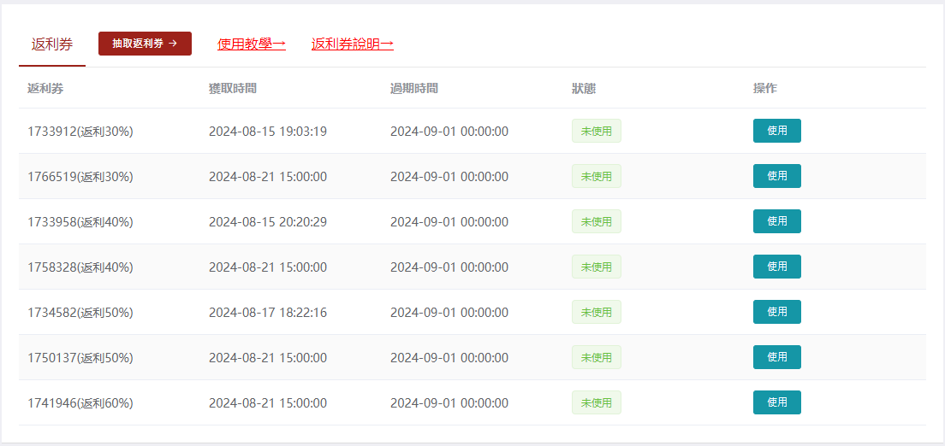
Task: Use coupon 1758328 (返利40%)
Action: tap(776, 267)
